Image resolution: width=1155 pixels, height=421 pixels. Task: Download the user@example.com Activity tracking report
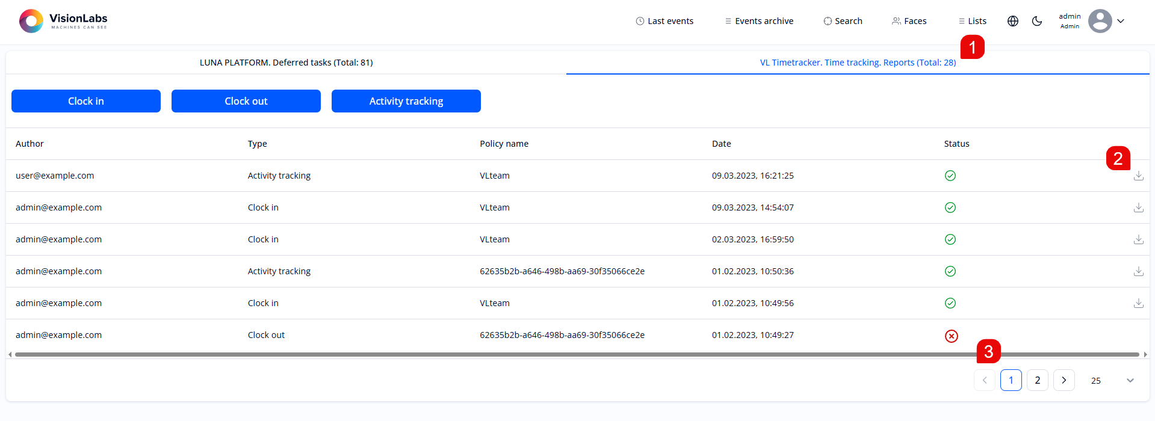[1138, 176]
